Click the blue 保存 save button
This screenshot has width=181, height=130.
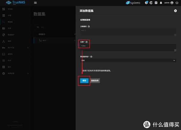pos(84,81)
